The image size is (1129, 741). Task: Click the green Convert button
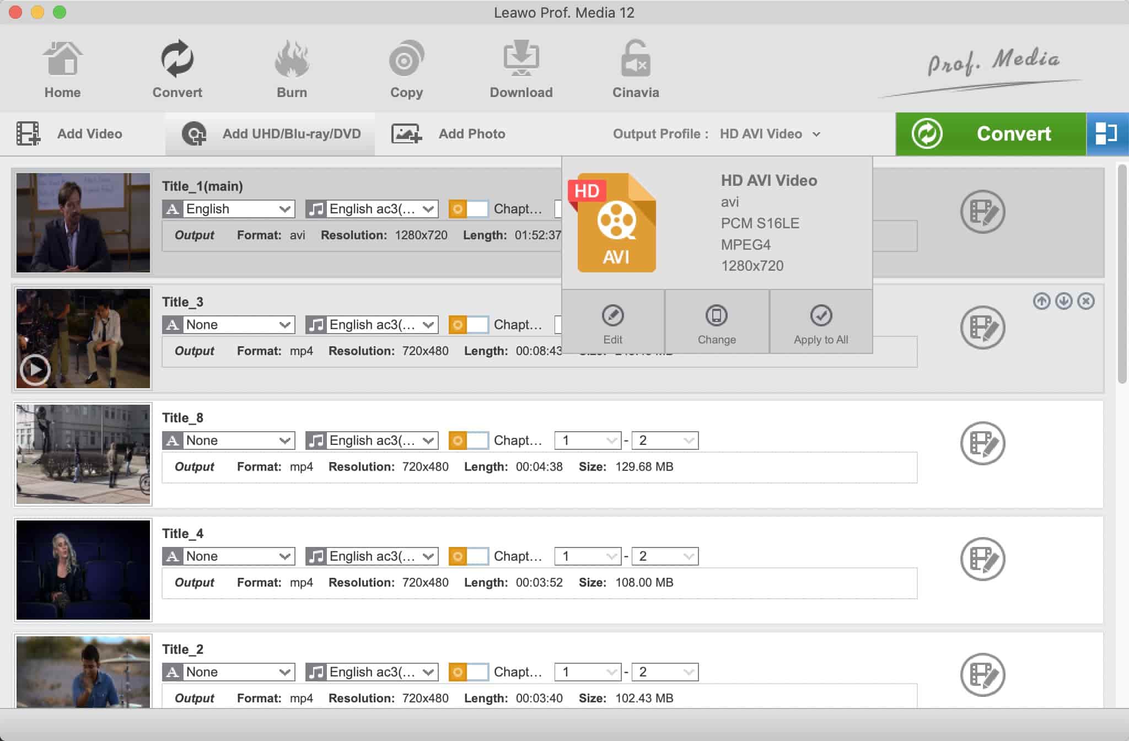coord(990,134)
